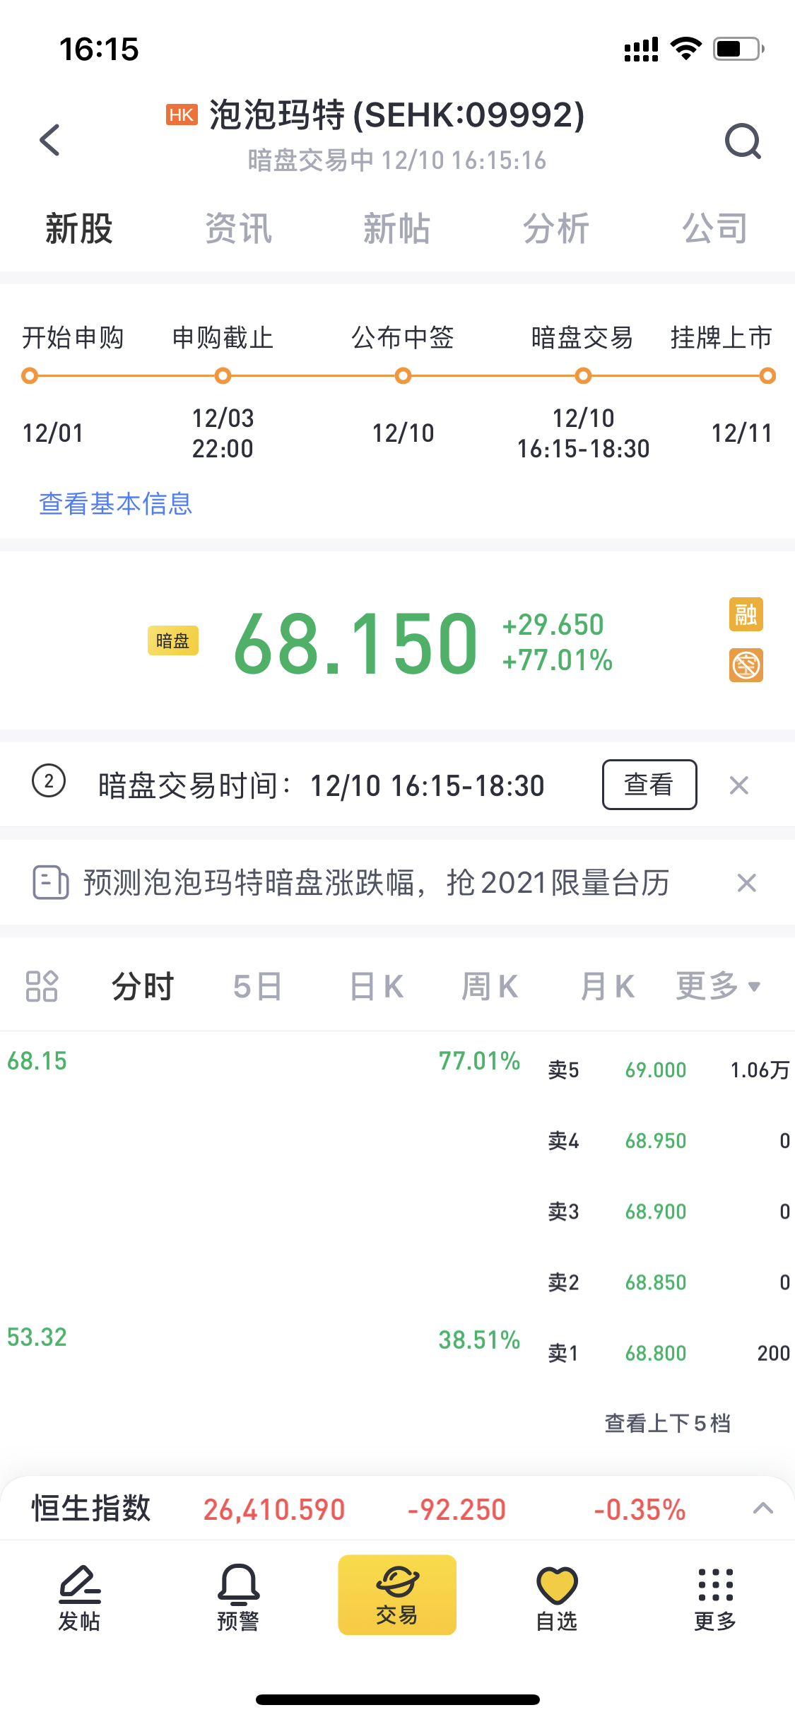Tap 查看 button for dark trading time
This screenshot has height=1722, width=795.
pos(649,785)
